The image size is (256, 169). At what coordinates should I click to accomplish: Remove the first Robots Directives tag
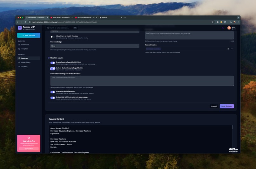coord(152,49)
